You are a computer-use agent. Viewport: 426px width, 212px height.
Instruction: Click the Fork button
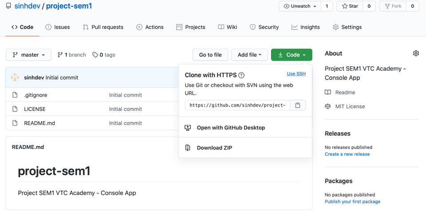(x=393, y=6)
